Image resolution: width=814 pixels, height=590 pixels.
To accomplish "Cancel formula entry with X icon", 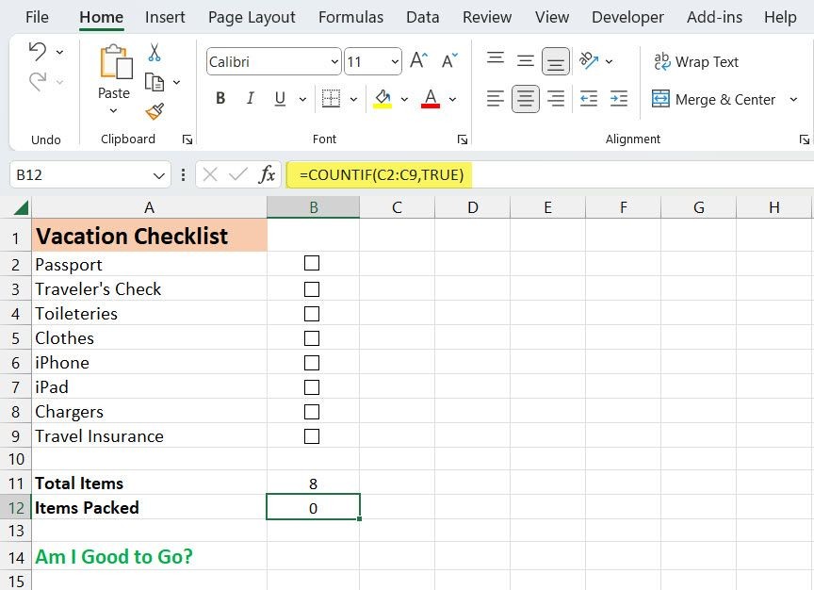I will click(210, 174).
